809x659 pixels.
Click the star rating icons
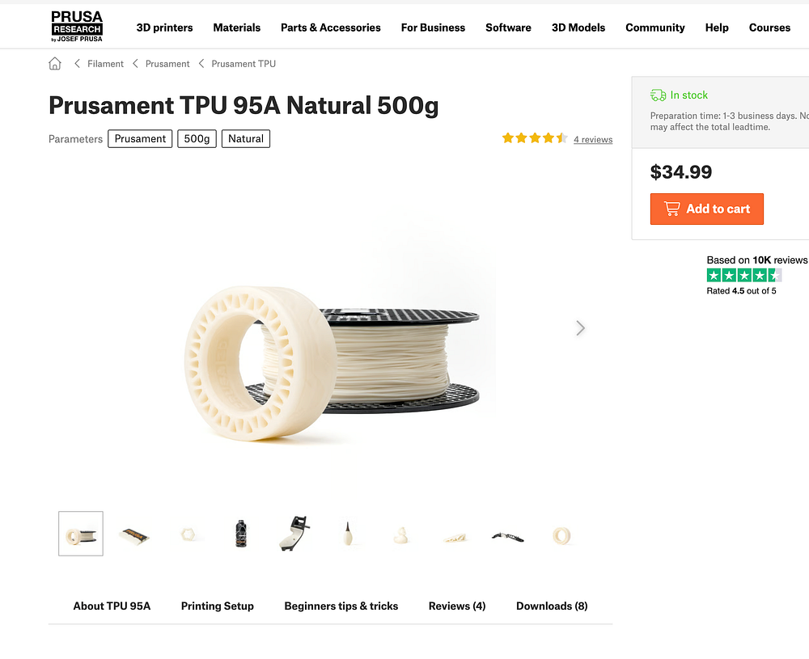[535, 138]
